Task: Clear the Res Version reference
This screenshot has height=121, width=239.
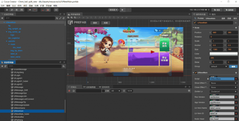Action: pyautogui.click(x=236, y=97)
